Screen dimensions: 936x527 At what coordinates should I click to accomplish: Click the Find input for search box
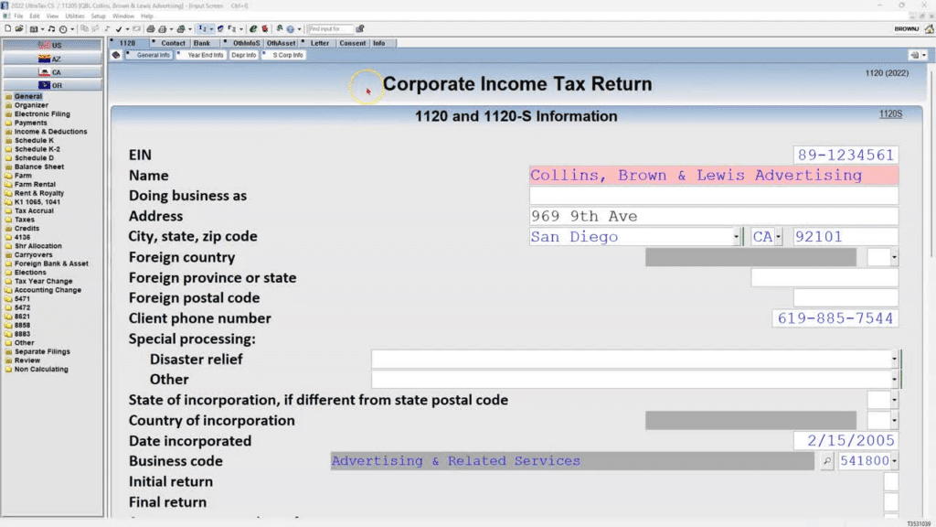click(x=329, y=28)
